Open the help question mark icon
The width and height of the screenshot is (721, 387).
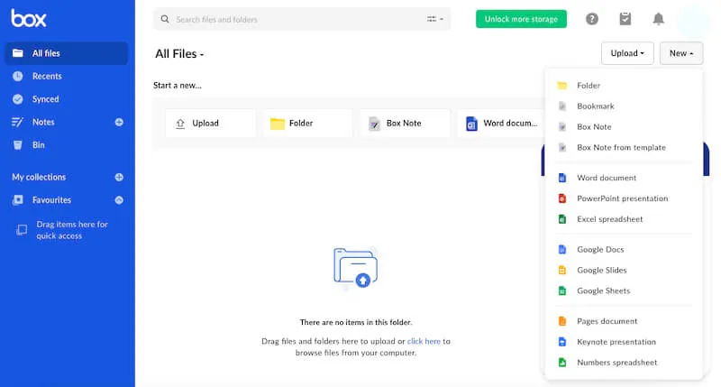592,19
